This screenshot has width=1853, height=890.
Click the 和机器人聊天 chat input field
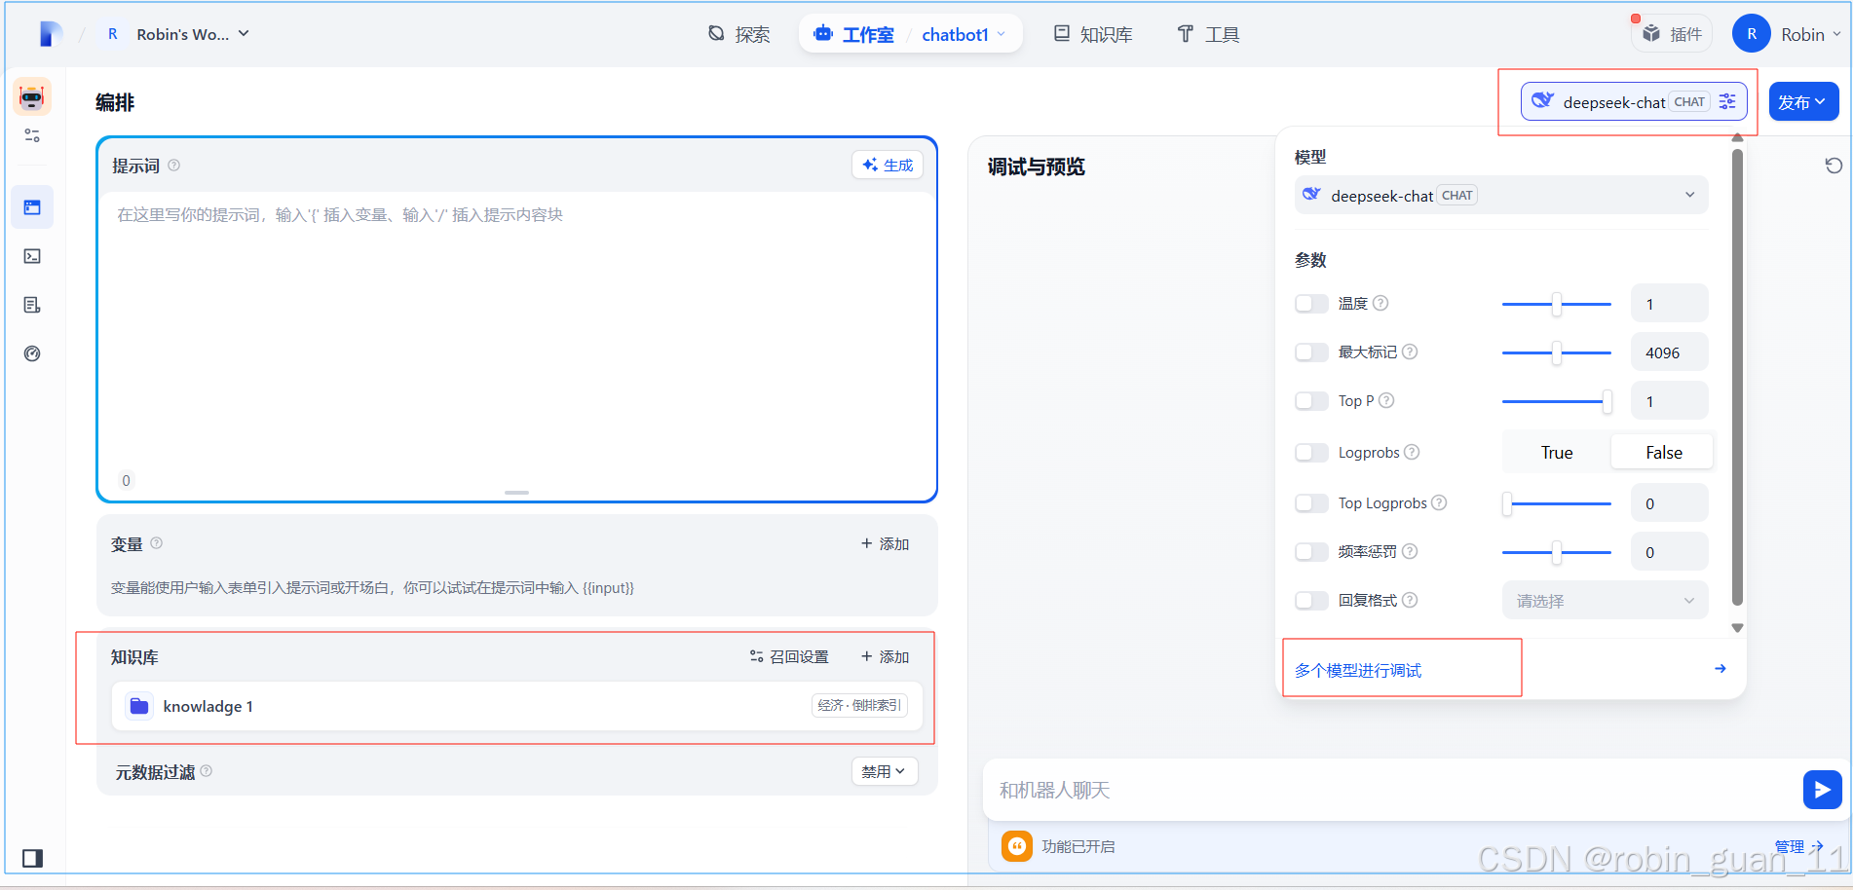(x=1267, y=790)
